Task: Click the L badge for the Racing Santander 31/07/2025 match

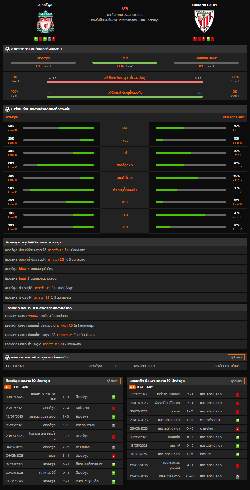Action: 238,395
